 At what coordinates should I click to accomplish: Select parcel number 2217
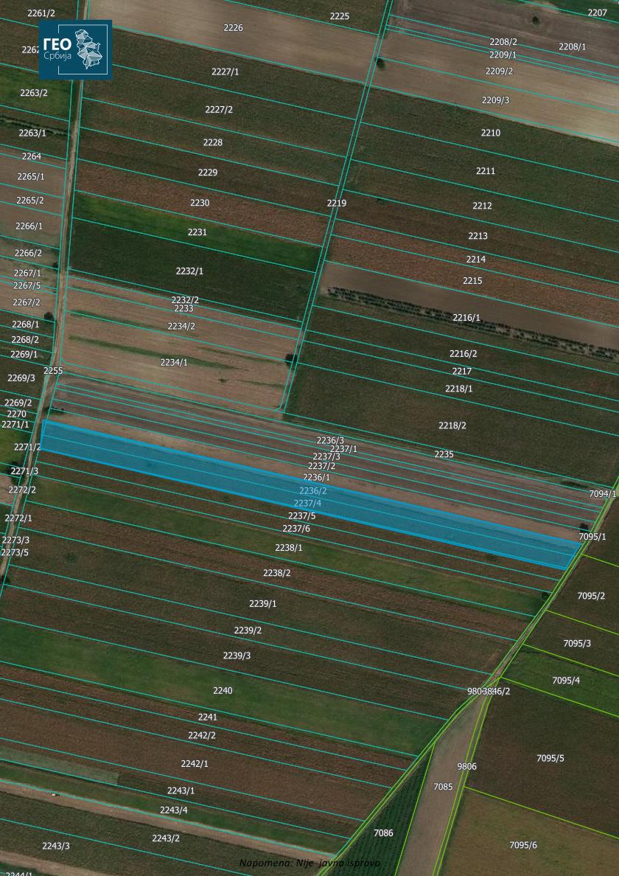(462, 370)
